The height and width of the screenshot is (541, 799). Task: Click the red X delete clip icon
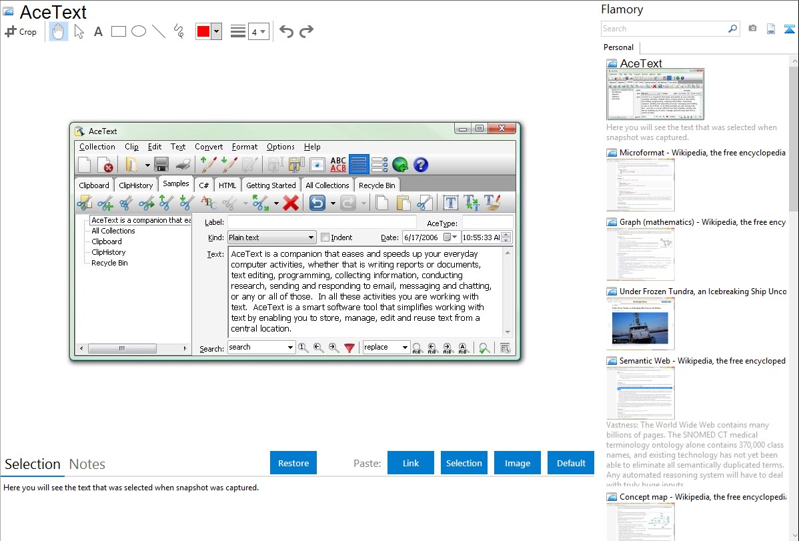pos(290,203)
